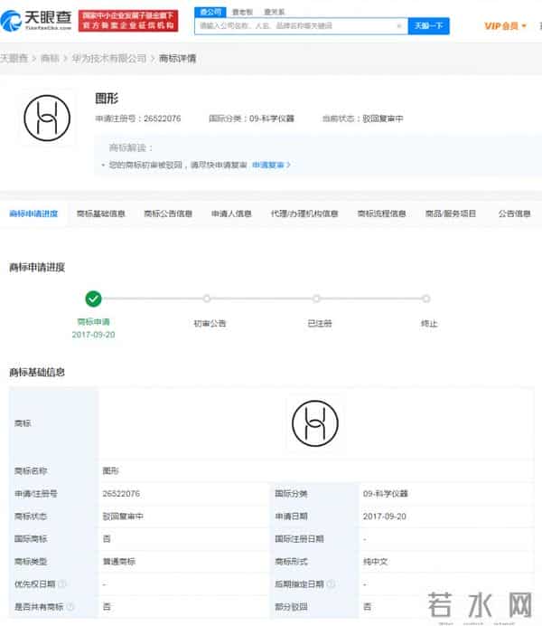Open help icon beside 是否共有商标

coord(70,607)
